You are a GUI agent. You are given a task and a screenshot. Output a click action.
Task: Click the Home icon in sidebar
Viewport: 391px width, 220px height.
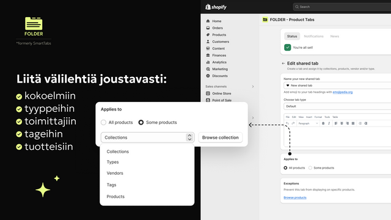pos(208,21)
